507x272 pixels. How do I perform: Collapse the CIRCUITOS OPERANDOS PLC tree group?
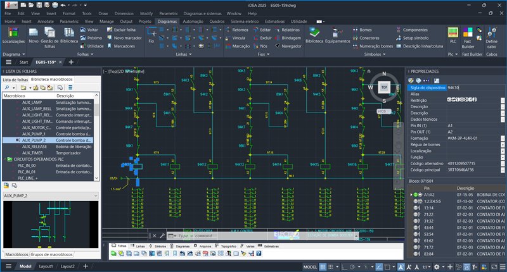point(6,159)
